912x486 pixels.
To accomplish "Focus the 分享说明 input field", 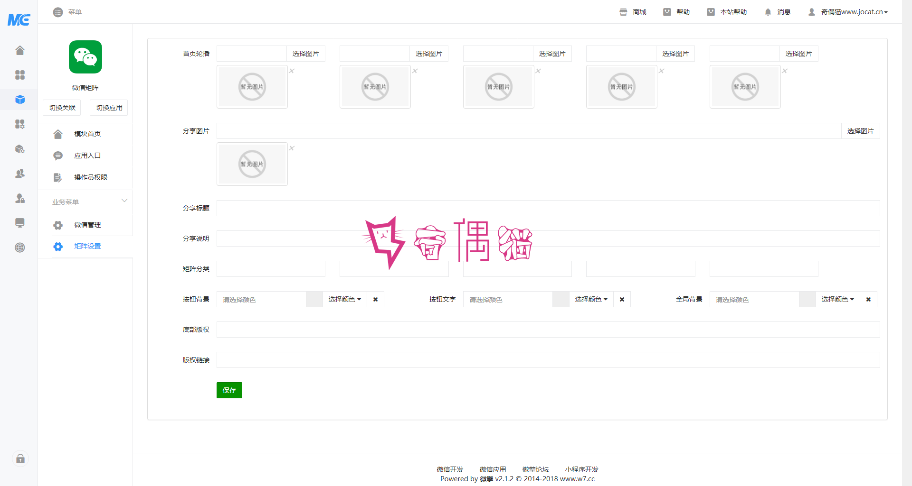I will [548, 238].
